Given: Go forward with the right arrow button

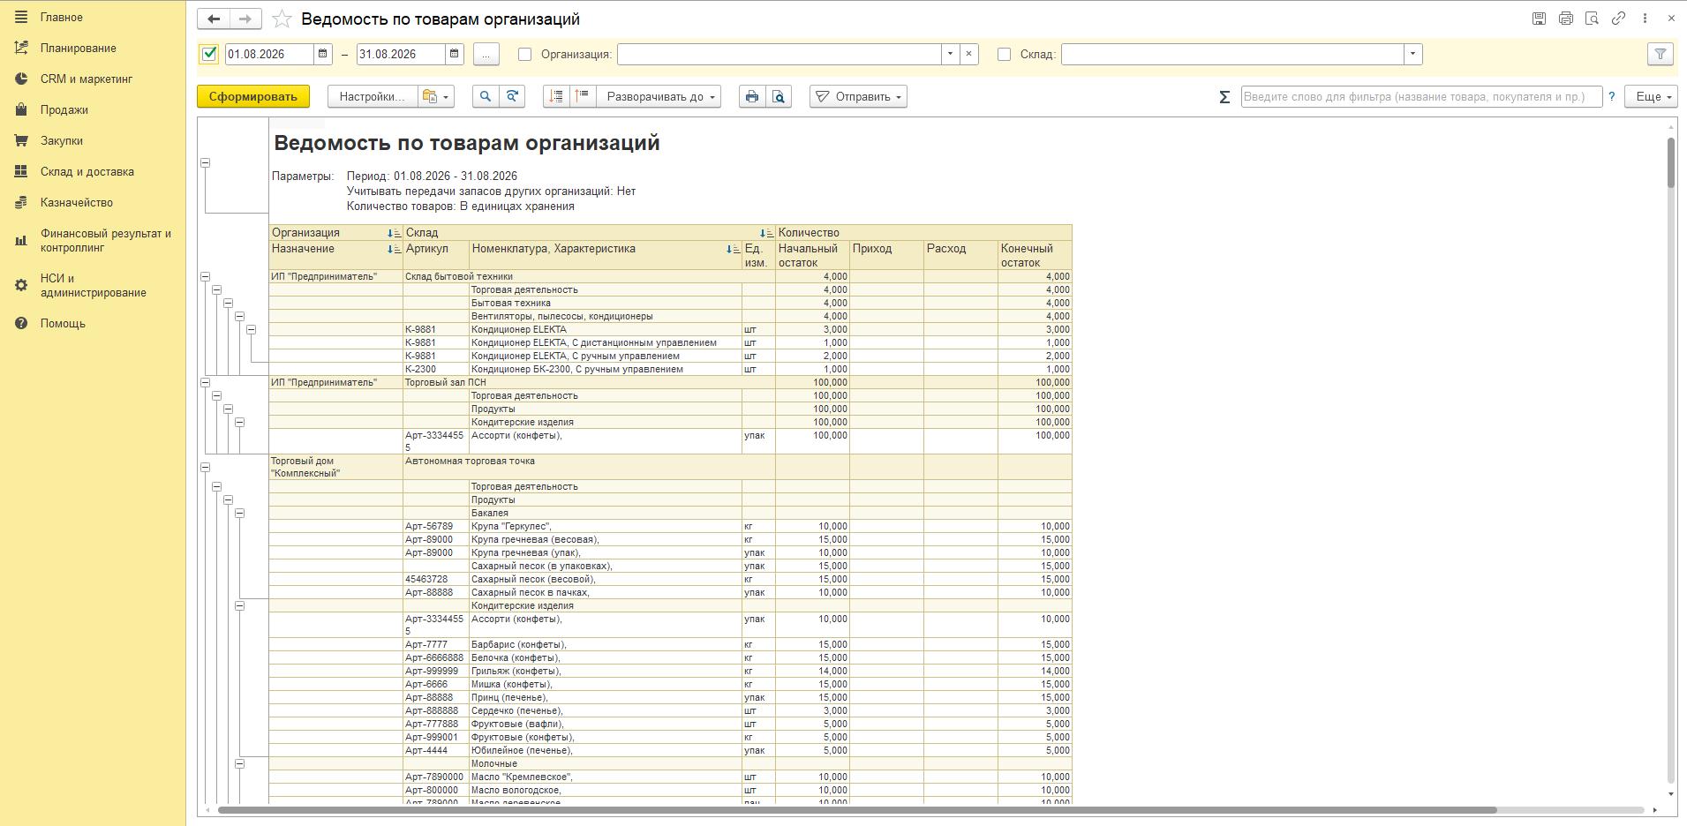Looking at the screenshot, I should (245, 19).
